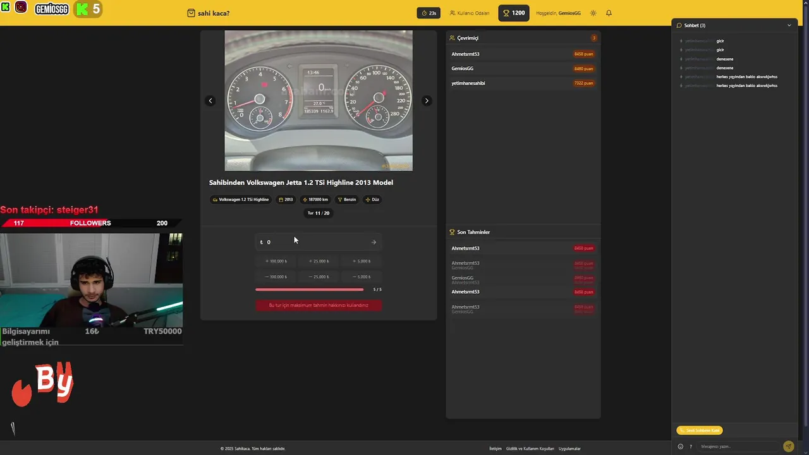The width and height of the screenshot is (809, 455).
Task: Click the chat help question mark
Action: [690, 447]
